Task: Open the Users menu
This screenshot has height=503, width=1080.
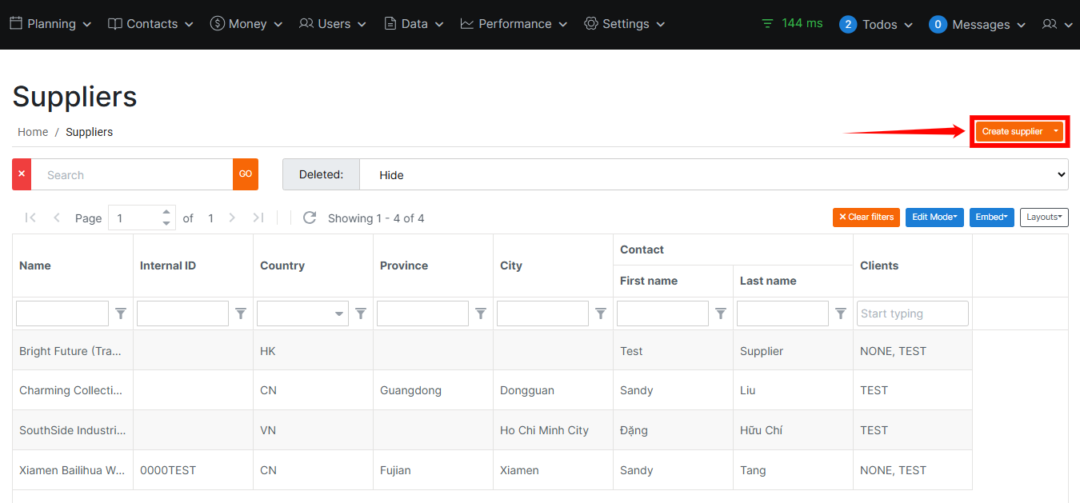Action: pos(333,24)
